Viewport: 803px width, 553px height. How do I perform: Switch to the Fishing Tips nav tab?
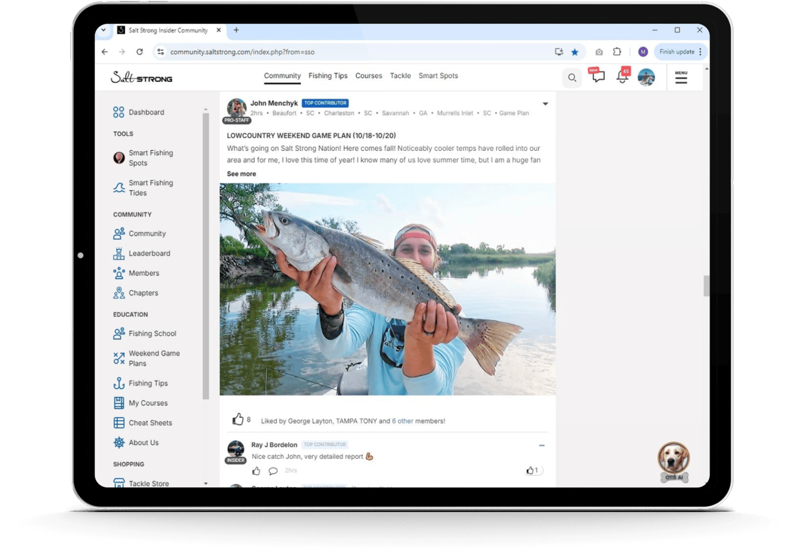click(x=328, y=76)
